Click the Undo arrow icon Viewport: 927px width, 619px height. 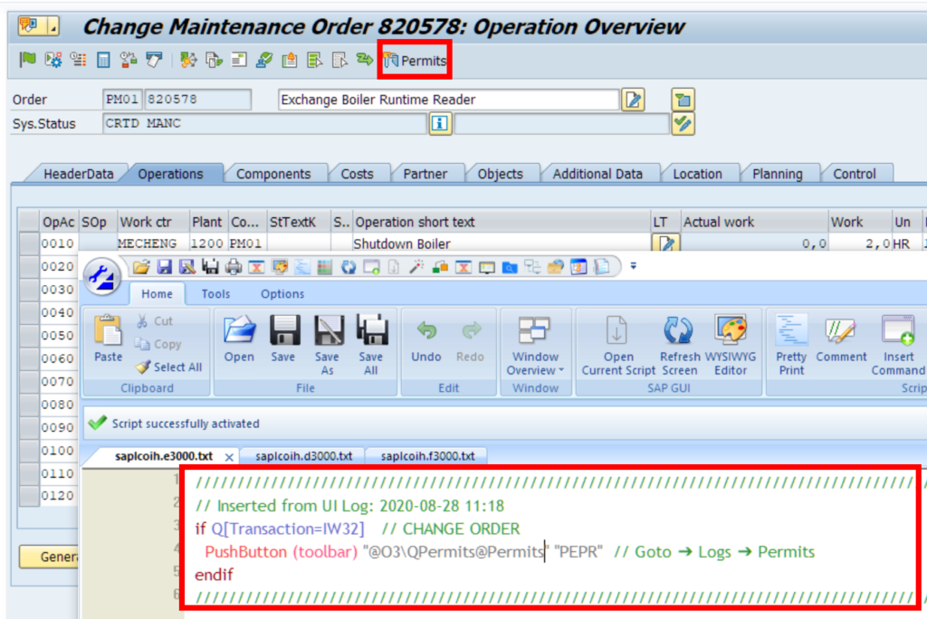tap(425, 331)
